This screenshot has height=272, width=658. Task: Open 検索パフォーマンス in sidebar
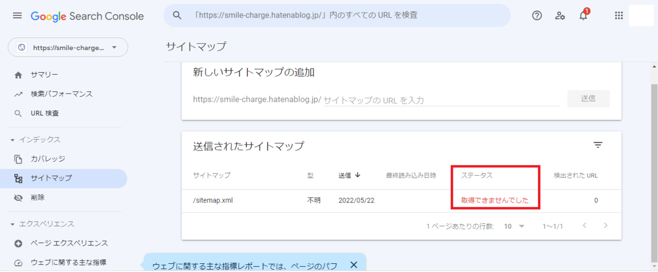[x=64, y=94]
